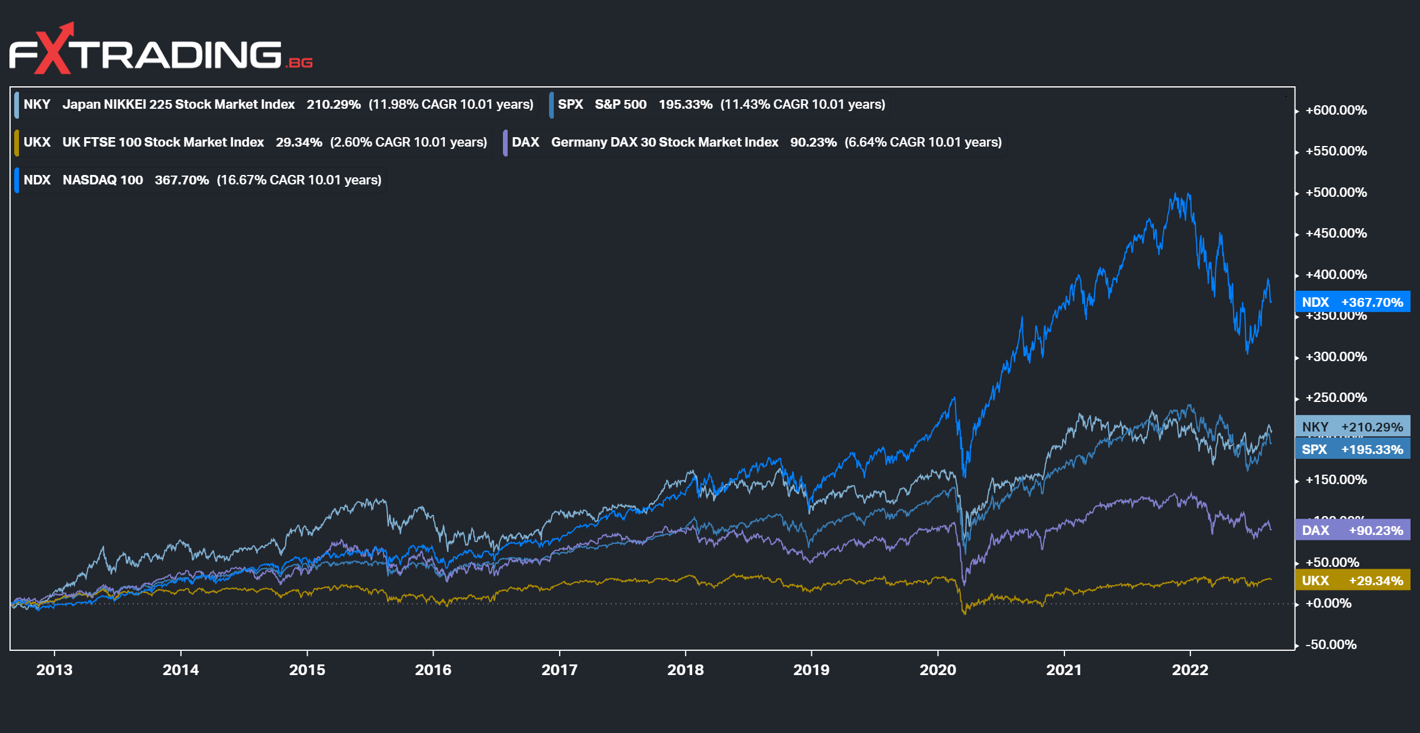Click the +150.00% y-axis label
The height and width of the screenshot is (733, 1420).
[1337, 480]
